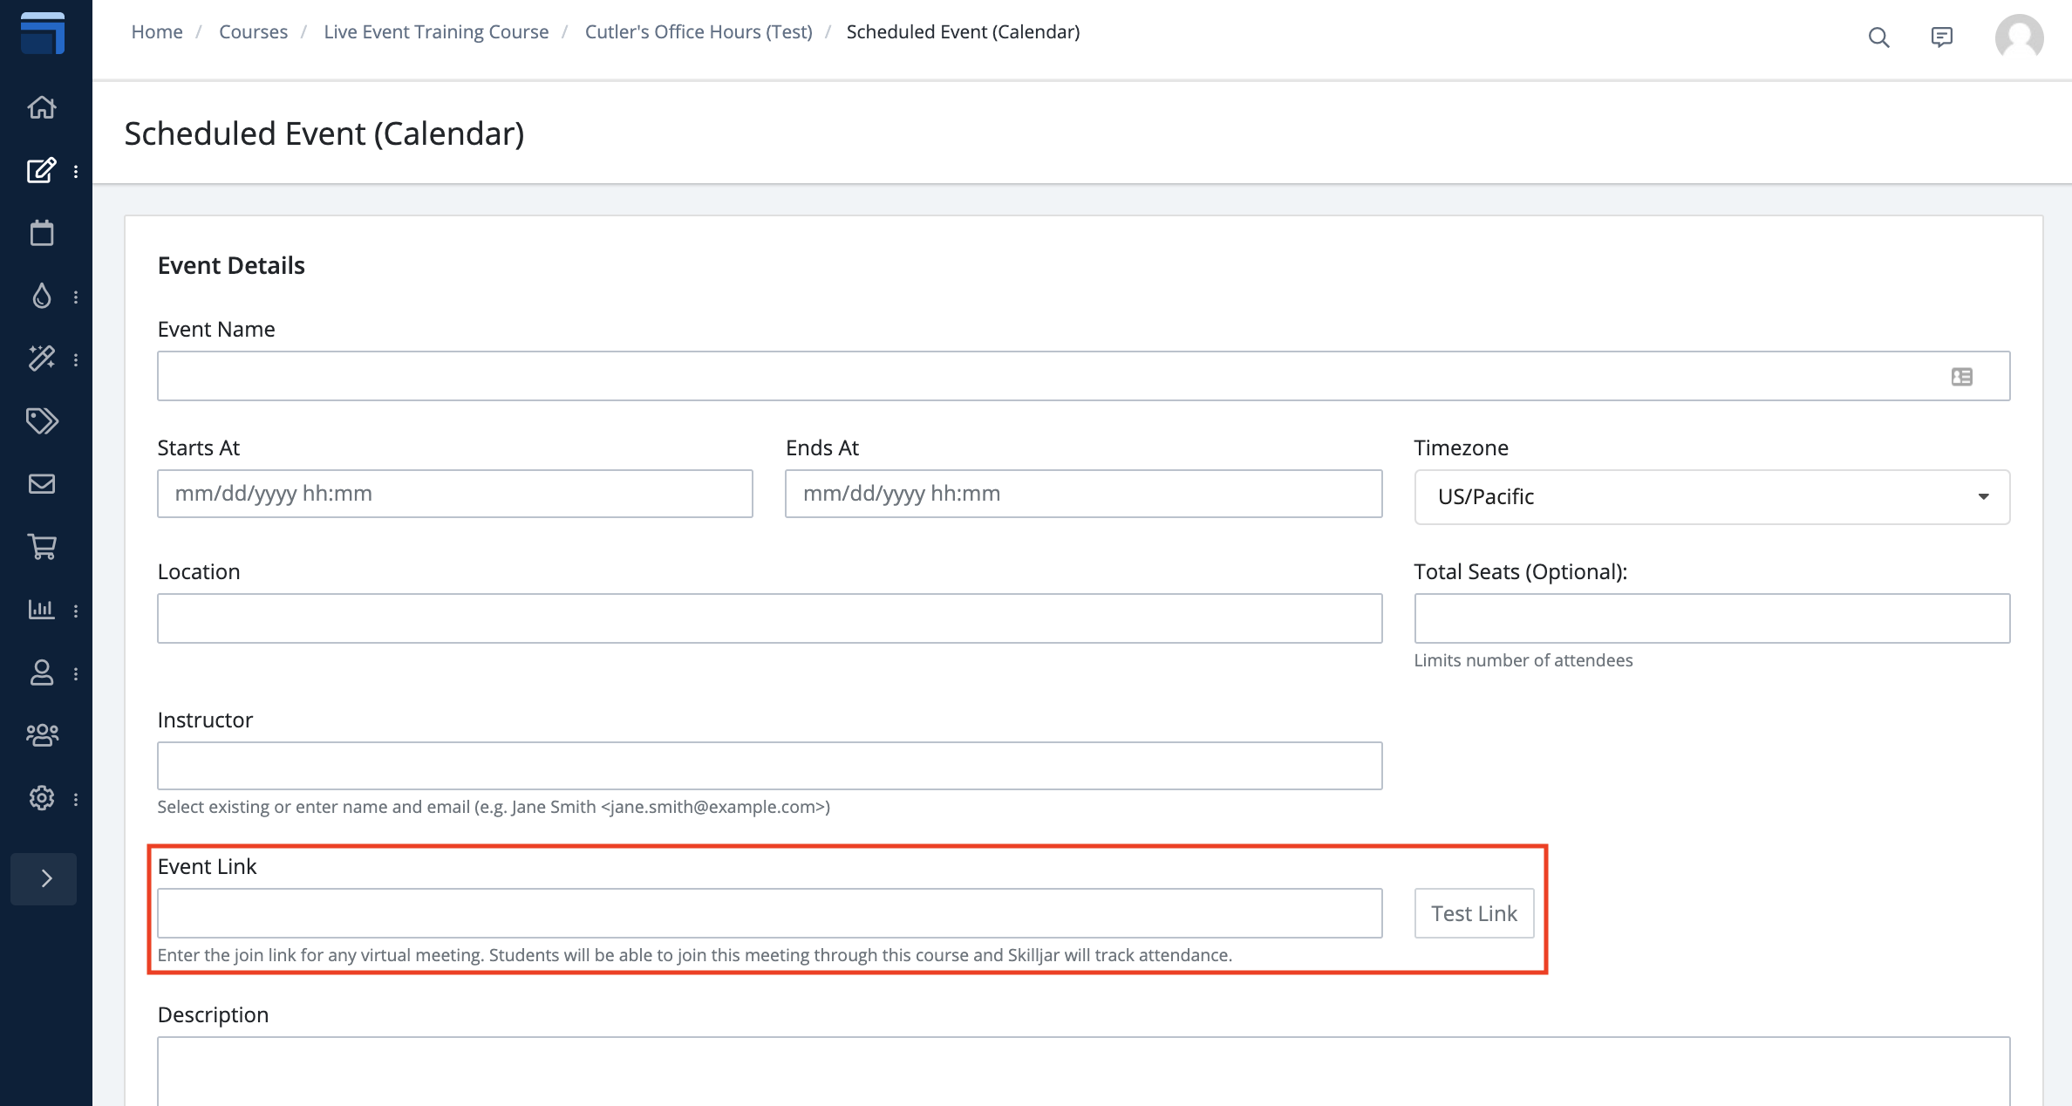Open Cutler's Office Hours (Test) breadcrumb
The height and width of the screenshot is (1106, 2072).
(x=699, y=31)
